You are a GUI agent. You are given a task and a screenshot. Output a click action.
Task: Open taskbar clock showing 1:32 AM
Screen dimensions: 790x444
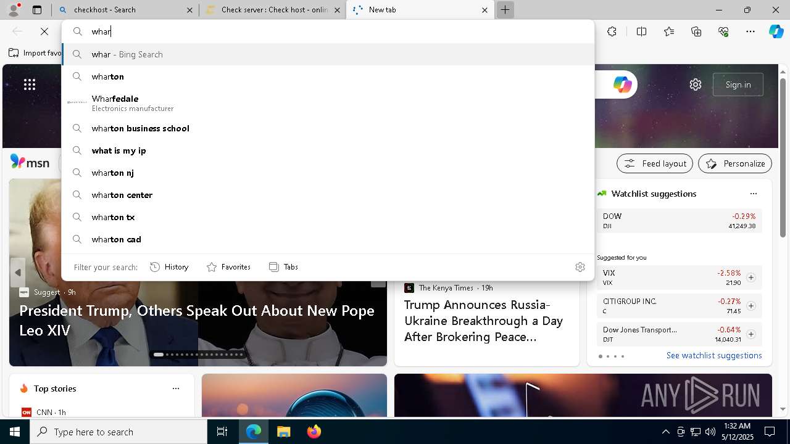[x=737, y=432]
